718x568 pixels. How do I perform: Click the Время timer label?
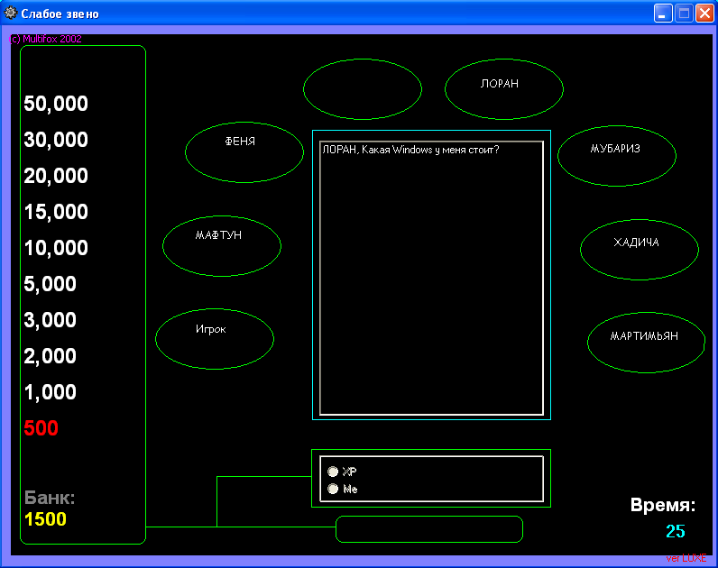coord(663,505)
